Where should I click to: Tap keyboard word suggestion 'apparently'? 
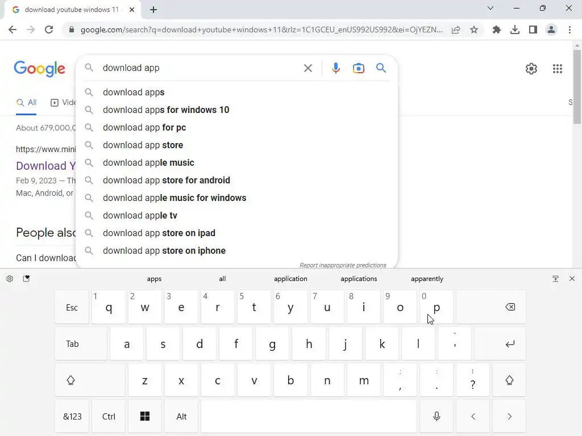(x=427, y=279)
